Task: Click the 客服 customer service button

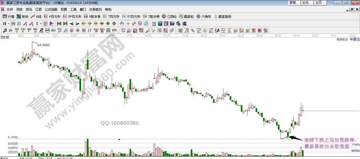Action: [292, 3]
